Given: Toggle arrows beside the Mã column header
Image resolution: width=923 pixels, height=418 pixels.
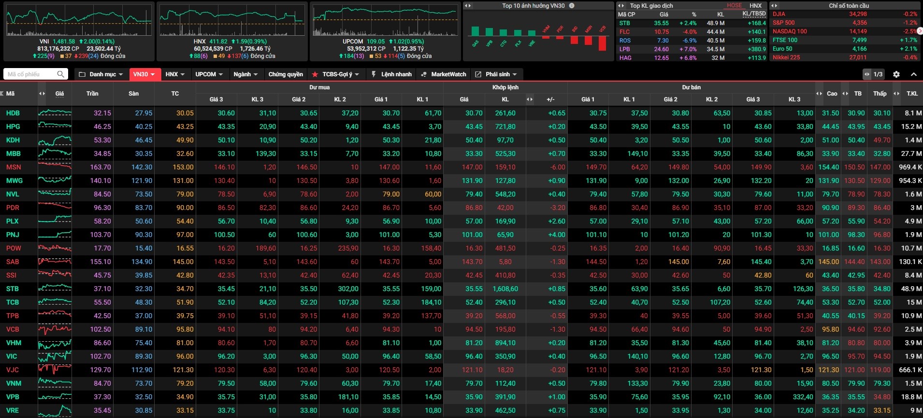Looking at the screenshot, I should click(x=42, y=94).
